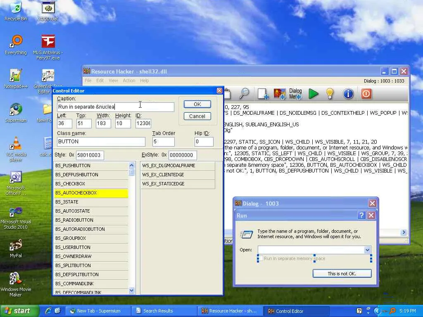Open the Recycle Bin desktop icon
423x317 pixels.
click(x=16, y=11)
